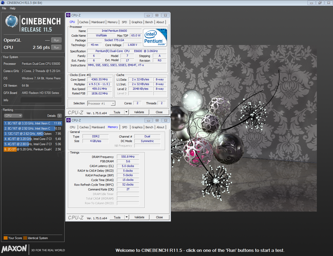Click the Multiplier x 9.5 value
Screen dimensions: 333x256
[x=99, y=84]
